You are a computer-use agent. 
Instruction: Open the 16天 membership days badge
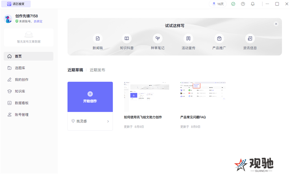(218, 4)
